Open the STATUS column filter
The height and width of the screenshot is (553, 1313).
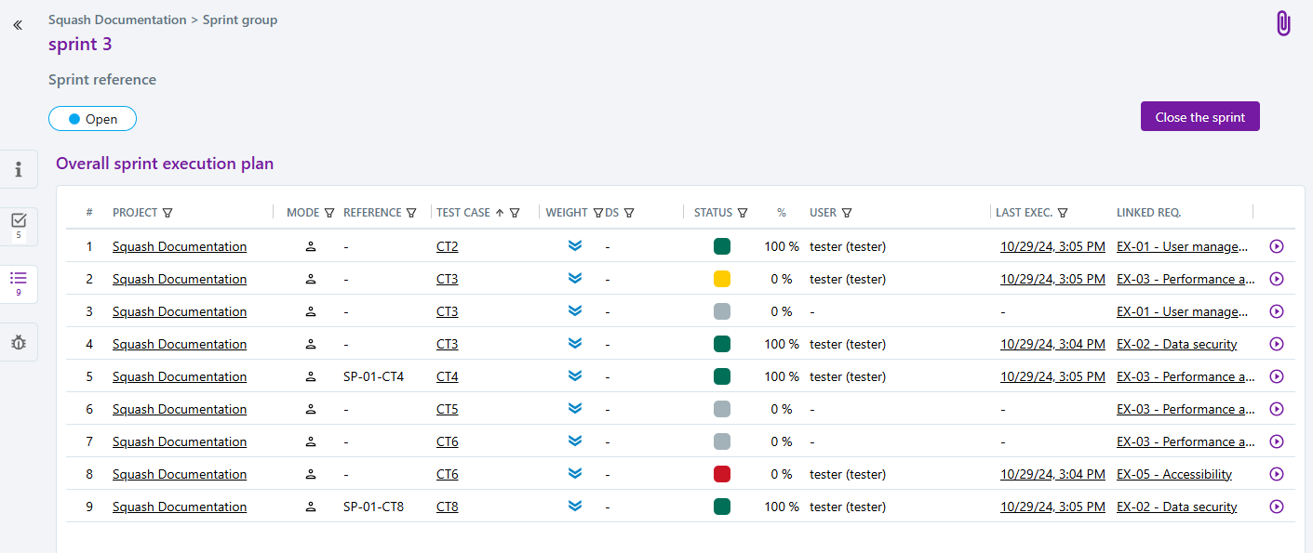(744, 212)
